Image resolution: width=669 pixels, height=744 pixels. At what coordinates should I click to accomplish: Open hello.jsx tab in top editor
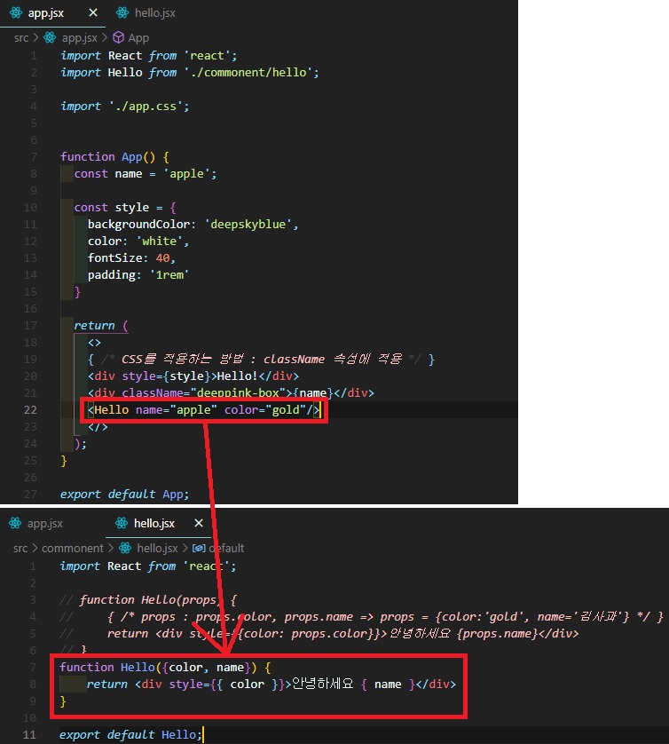[154, 12]
